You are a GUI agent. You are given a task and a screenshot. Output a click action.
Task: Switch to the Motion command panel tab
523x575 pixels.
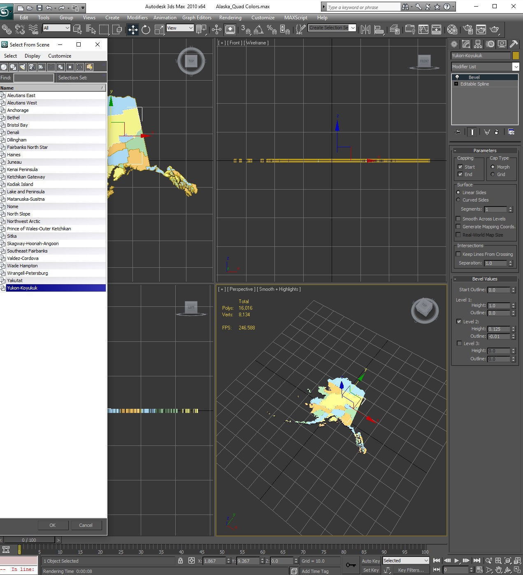(x=490, y=44)
